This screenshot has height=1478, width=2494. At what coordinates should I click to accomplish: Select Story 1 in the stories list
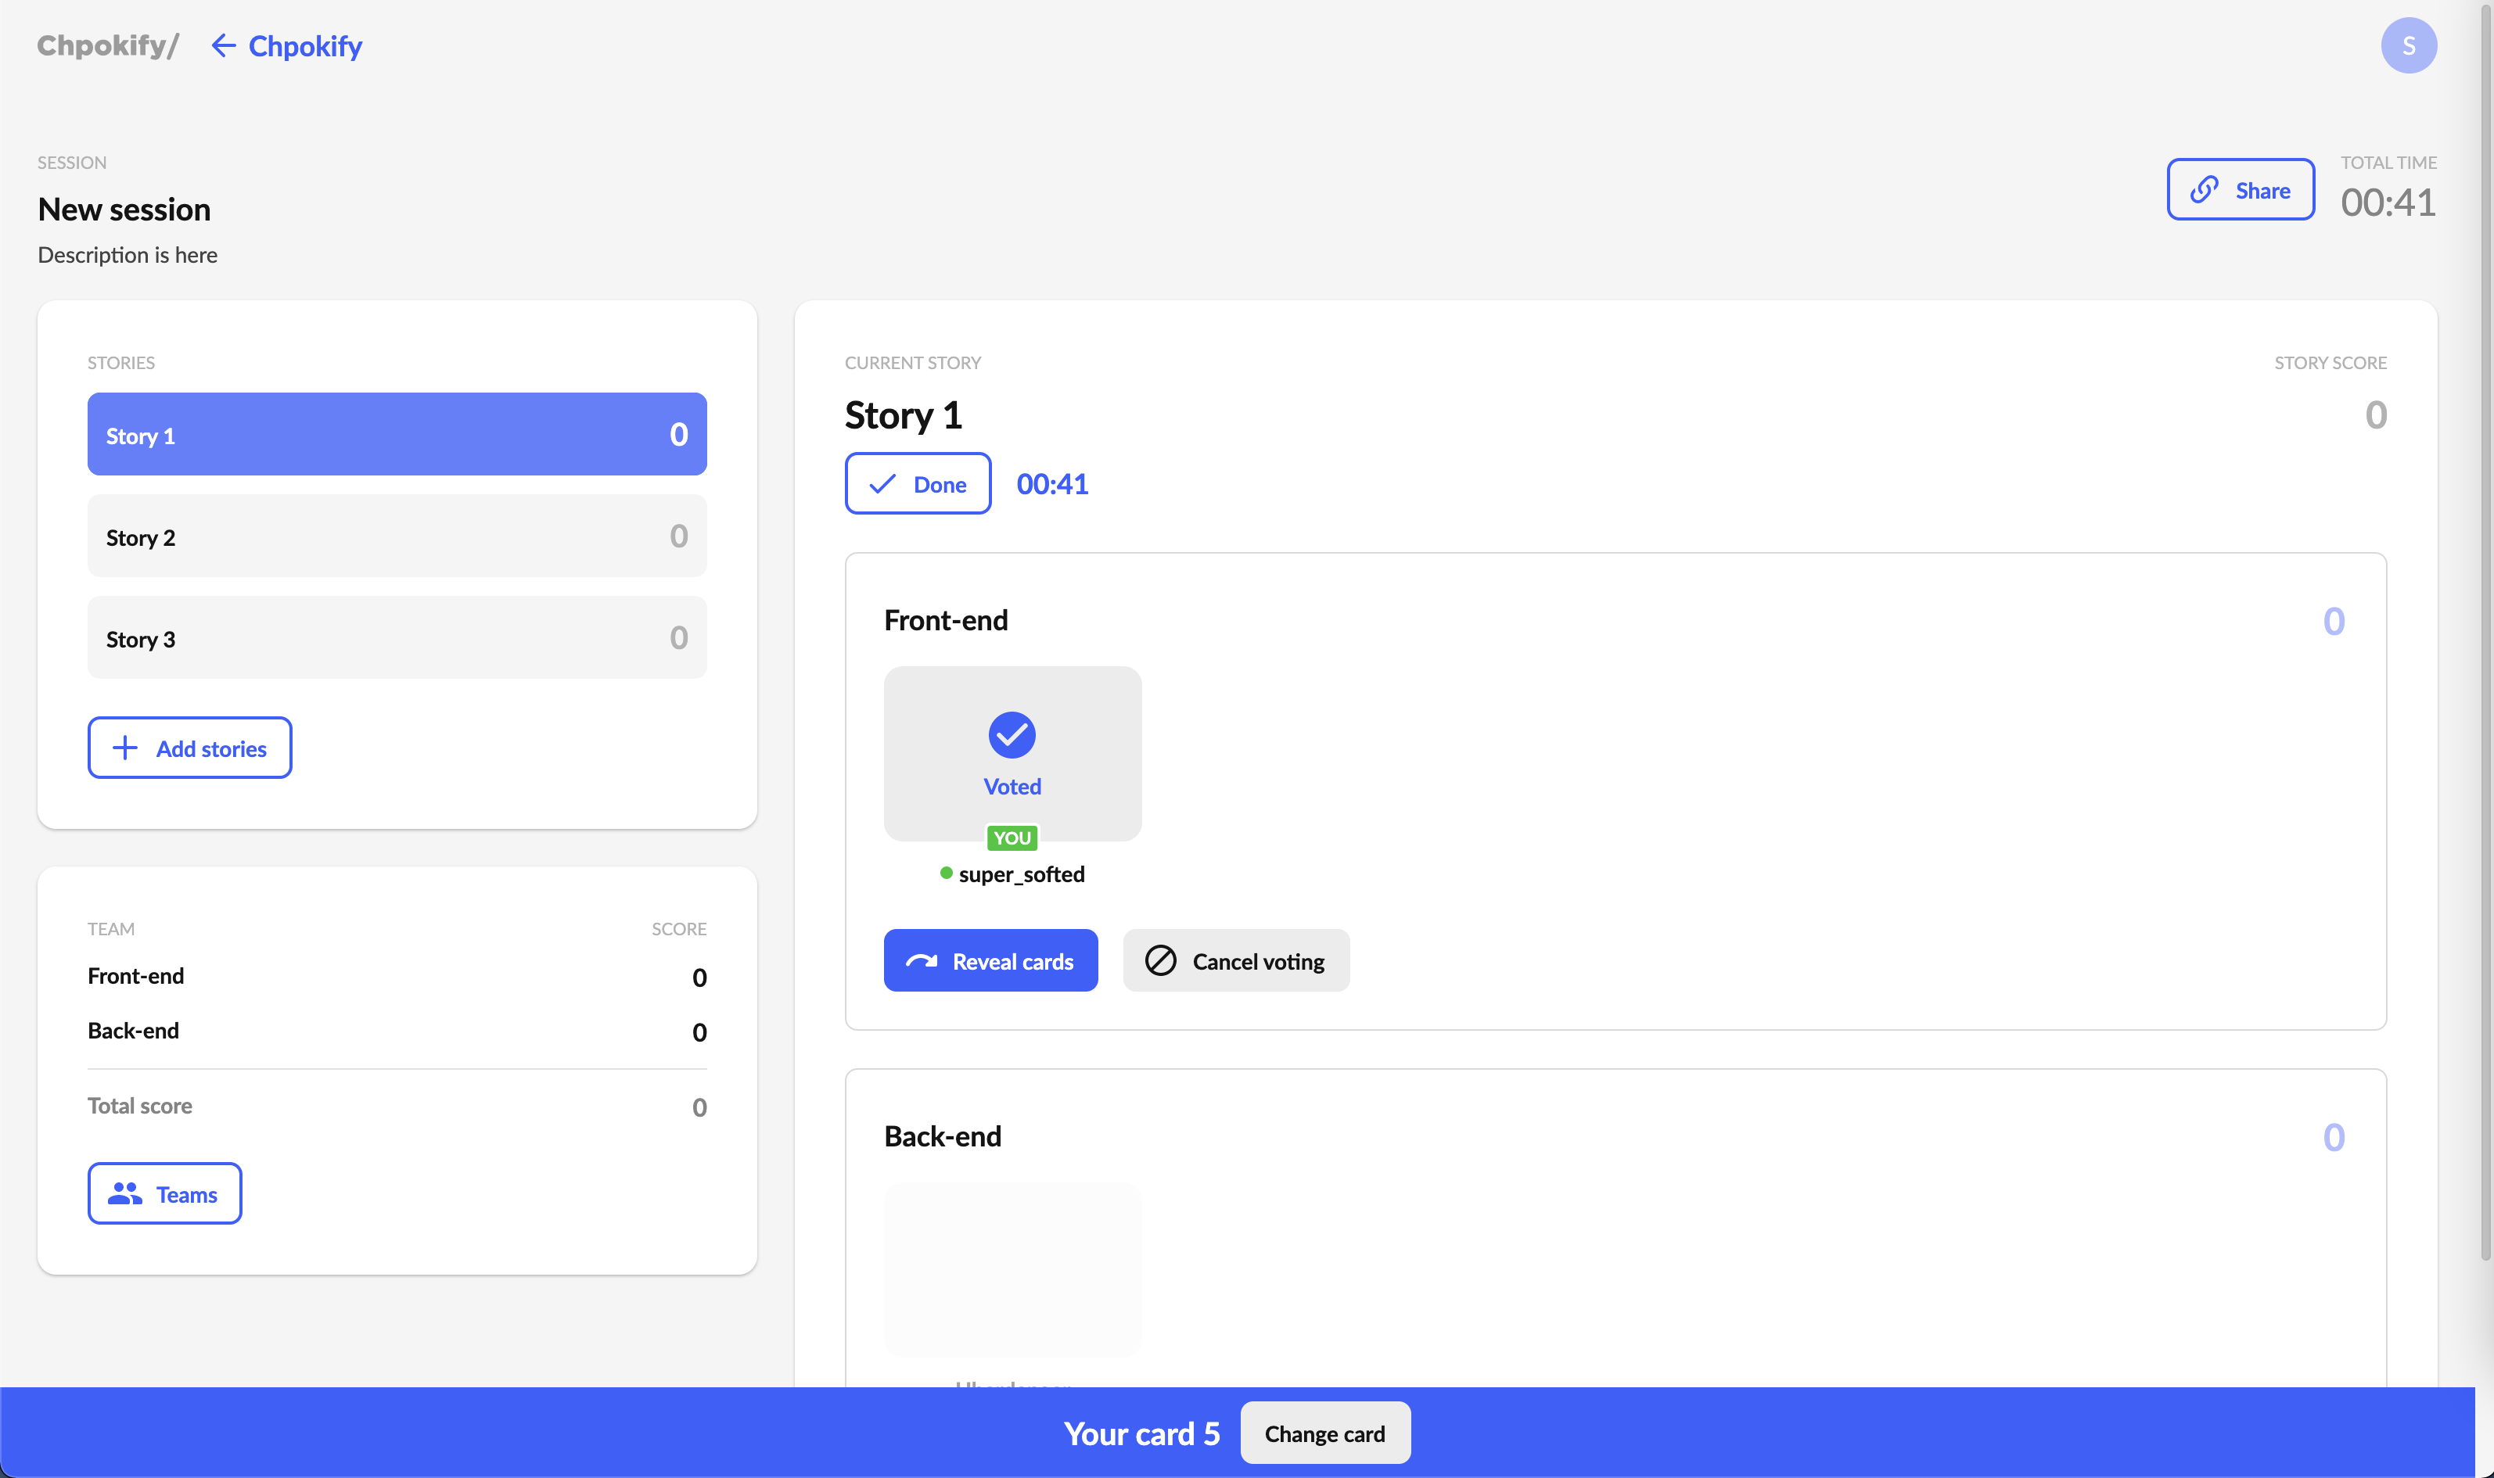click(397, 436)
